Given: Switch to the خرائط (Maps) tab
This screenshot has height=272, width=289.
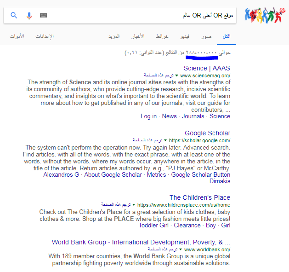Looking at the screenshot, I should [x=162, y=36].
